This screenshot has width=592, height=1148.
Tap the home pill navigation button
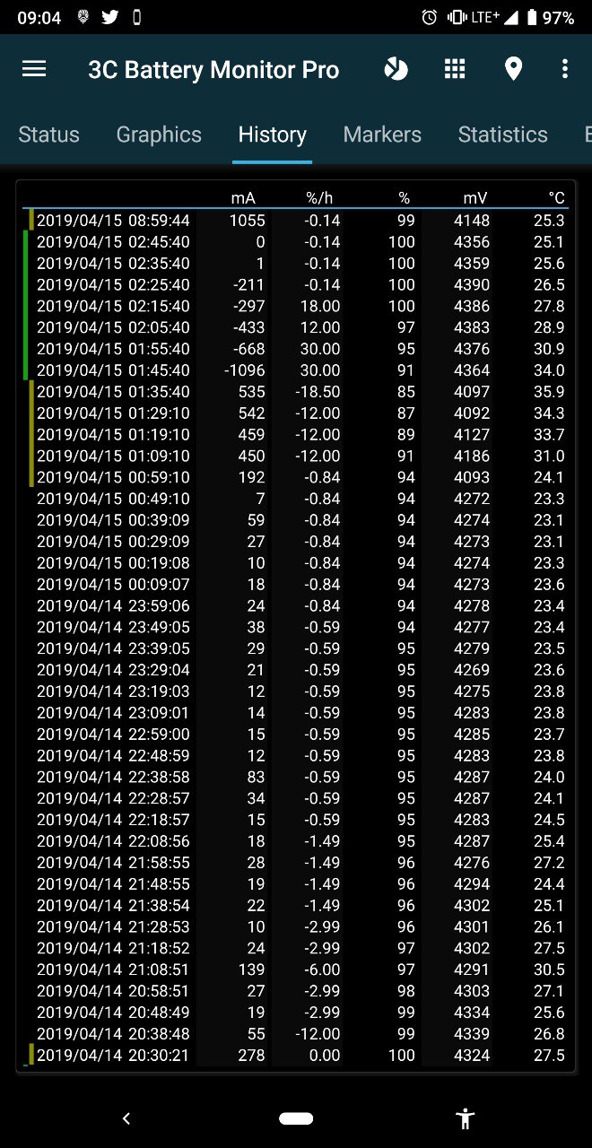click(x=296, y=1118)
